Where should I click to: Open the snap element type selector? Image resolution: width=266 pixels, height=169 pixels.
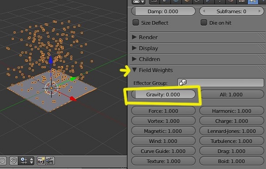pos(27,161)
